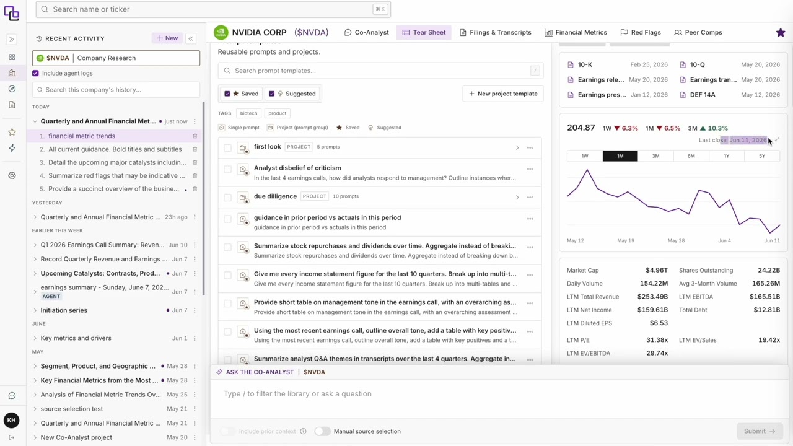The width and height of the screenshot is (793, 446).
Task: Click the purple favorite star icon
Action: click(x=780, y=32)
